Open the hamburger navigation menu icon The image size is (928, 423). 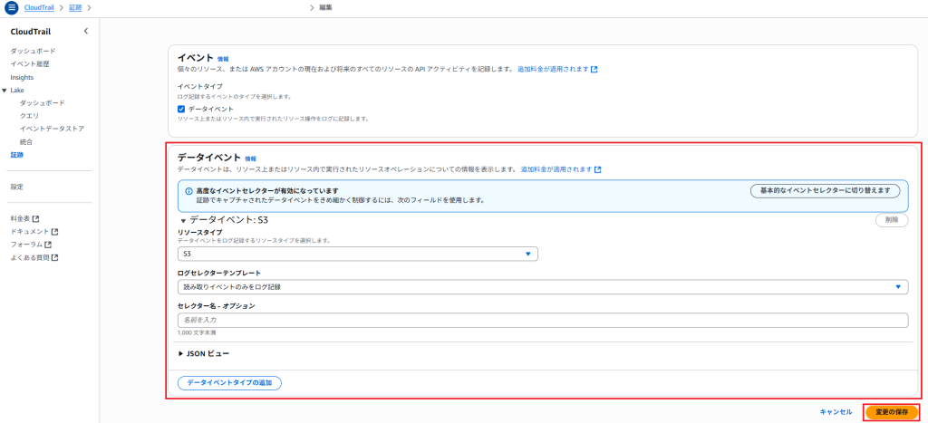tap(11, 7)
